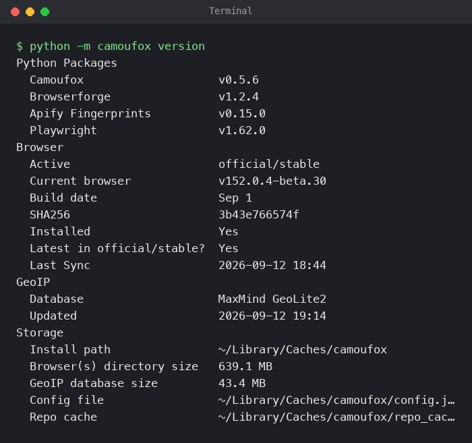This screenshot has height=443, width=472.
Task: Click the red close window button
Action: [x=15, y=11]
